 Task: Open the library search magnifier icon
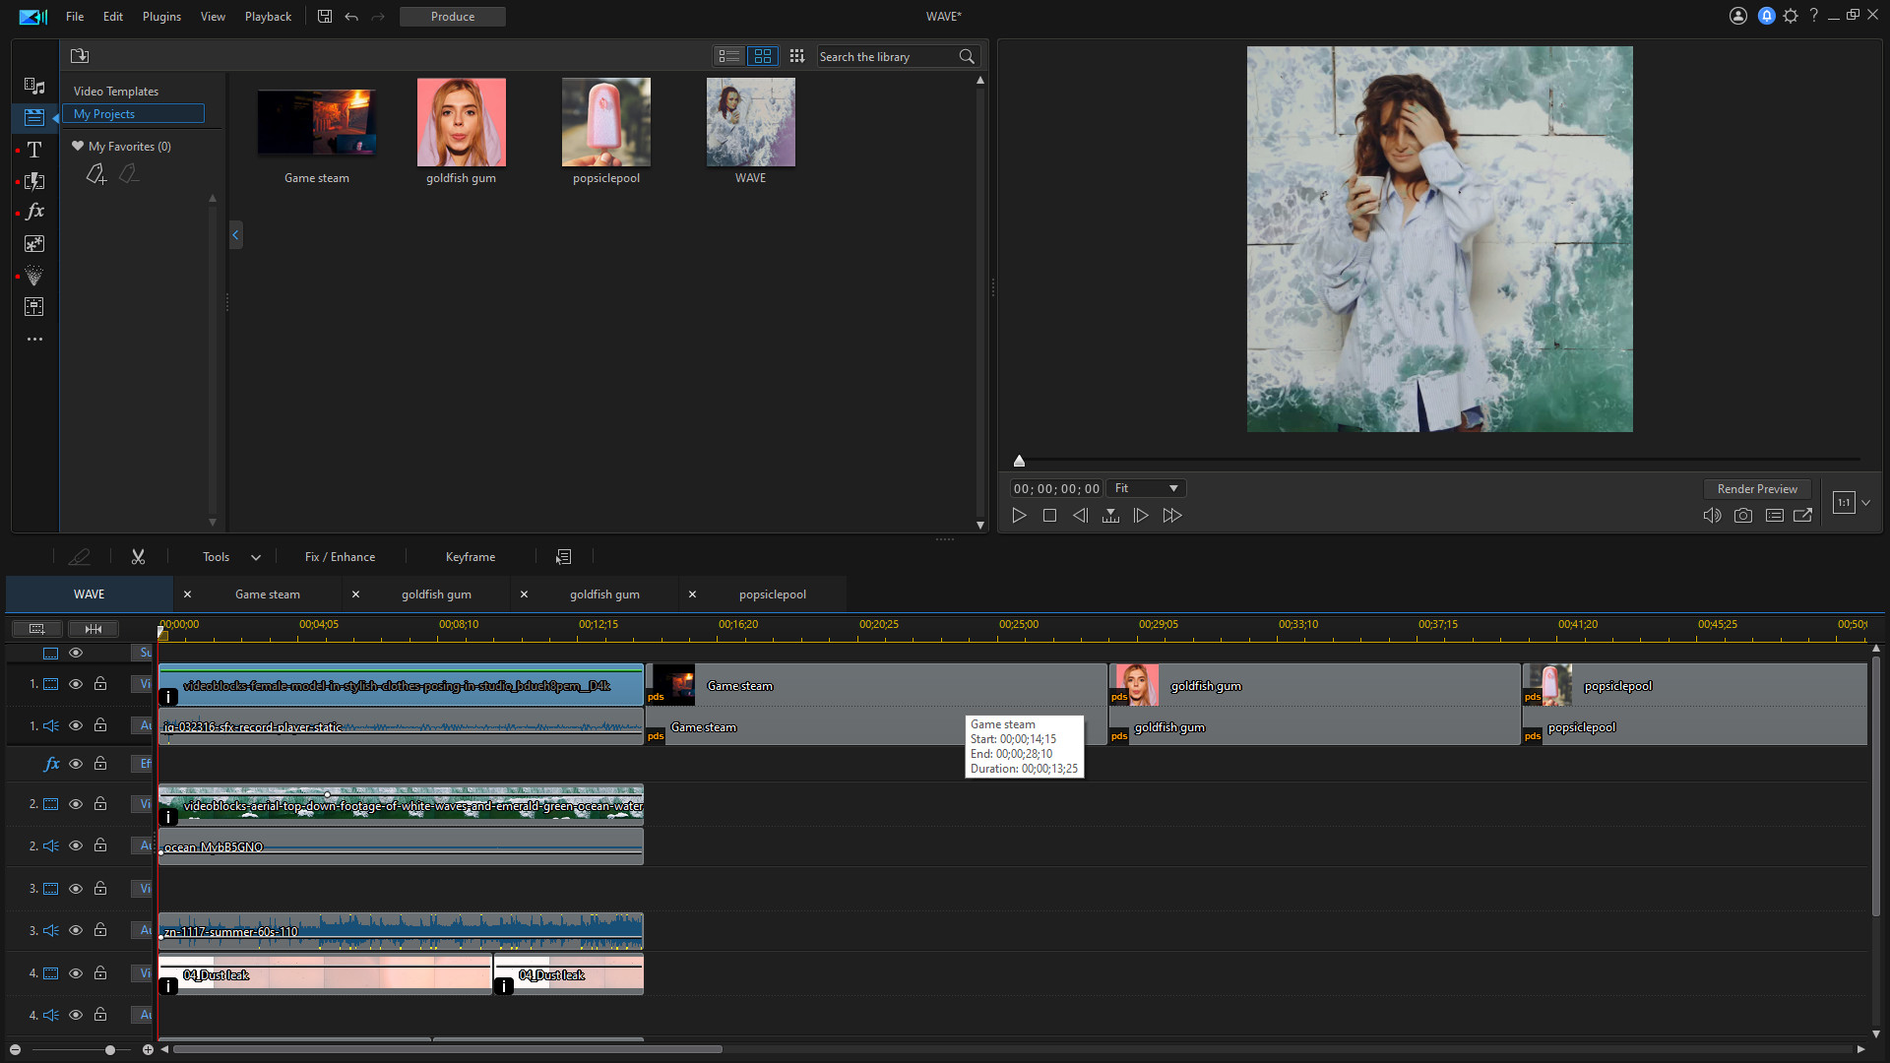click(x=967, y=56)
